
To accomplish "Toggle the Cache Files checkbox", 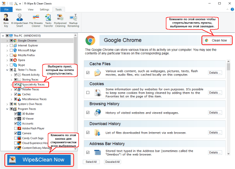I will (x=88, y=73).
